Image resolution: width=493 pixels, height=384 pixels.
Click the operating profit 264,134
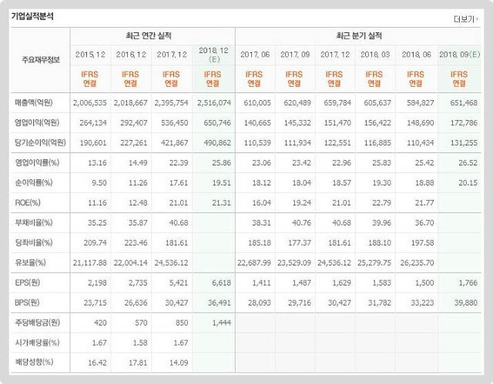pos(93,123)
